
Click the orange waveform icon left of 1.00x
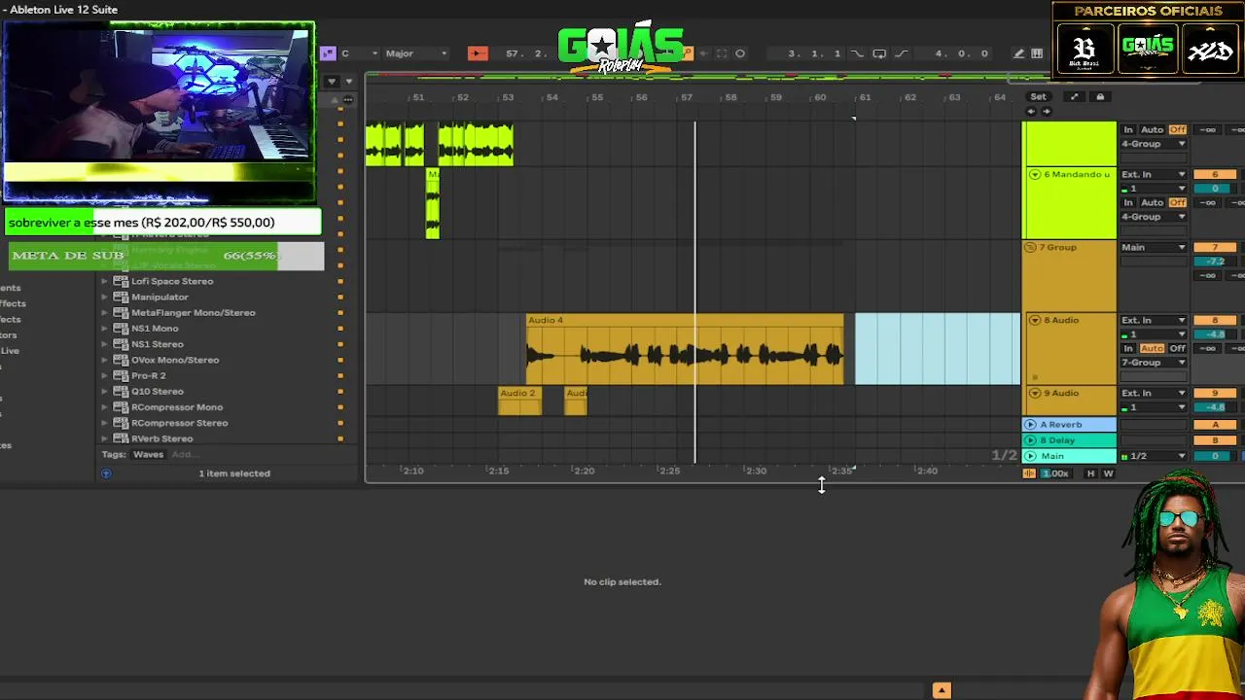[x=1029, y=473]
